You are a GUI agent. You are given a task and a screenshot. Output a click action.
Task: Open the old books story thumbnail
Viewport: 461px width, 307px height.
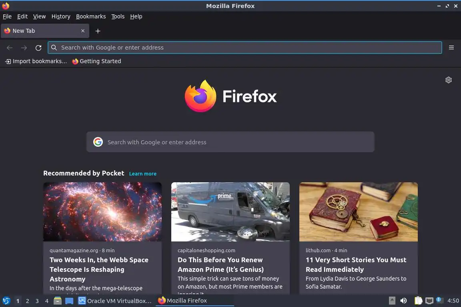pyautogui.click(x=359, y=212)
